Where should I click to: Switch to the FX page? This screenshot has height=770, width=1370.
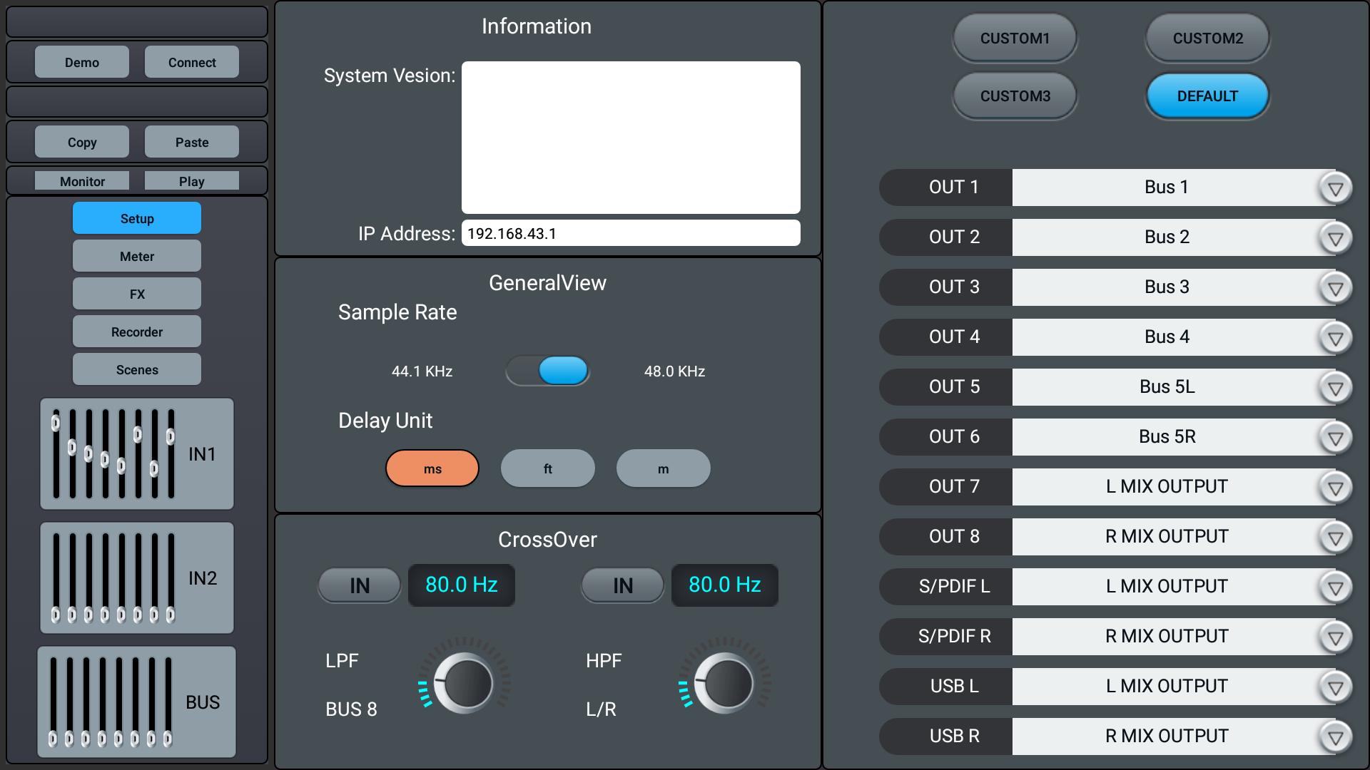coord(137,294)
